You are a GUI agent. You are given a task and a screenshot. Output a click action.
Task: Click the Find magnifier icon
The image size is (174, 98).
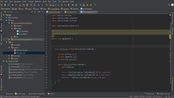(31, 5)
